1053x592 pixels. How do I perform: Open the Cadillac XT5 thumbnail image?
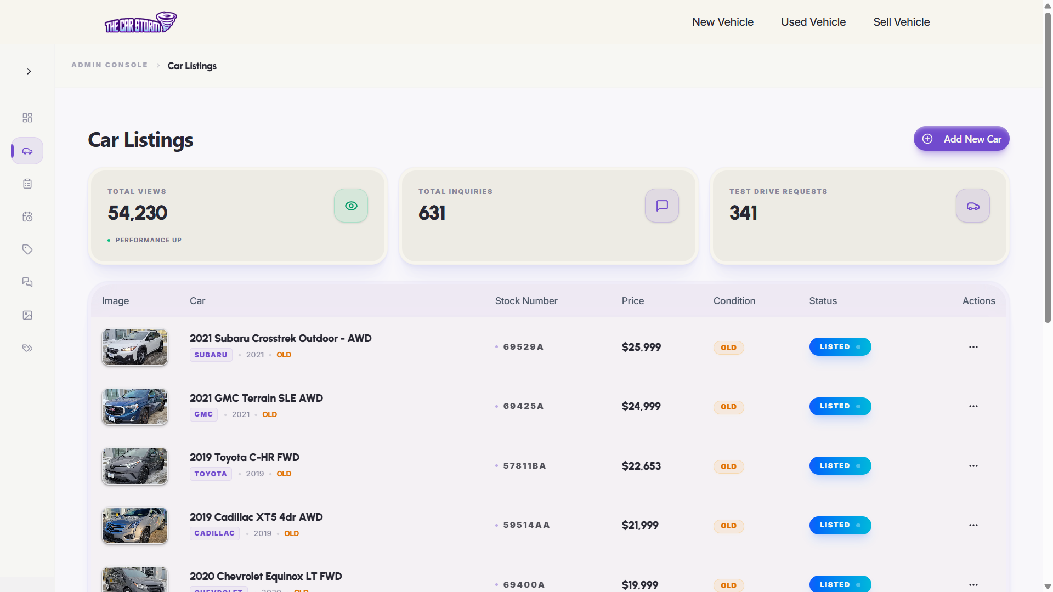click(135, 525)
